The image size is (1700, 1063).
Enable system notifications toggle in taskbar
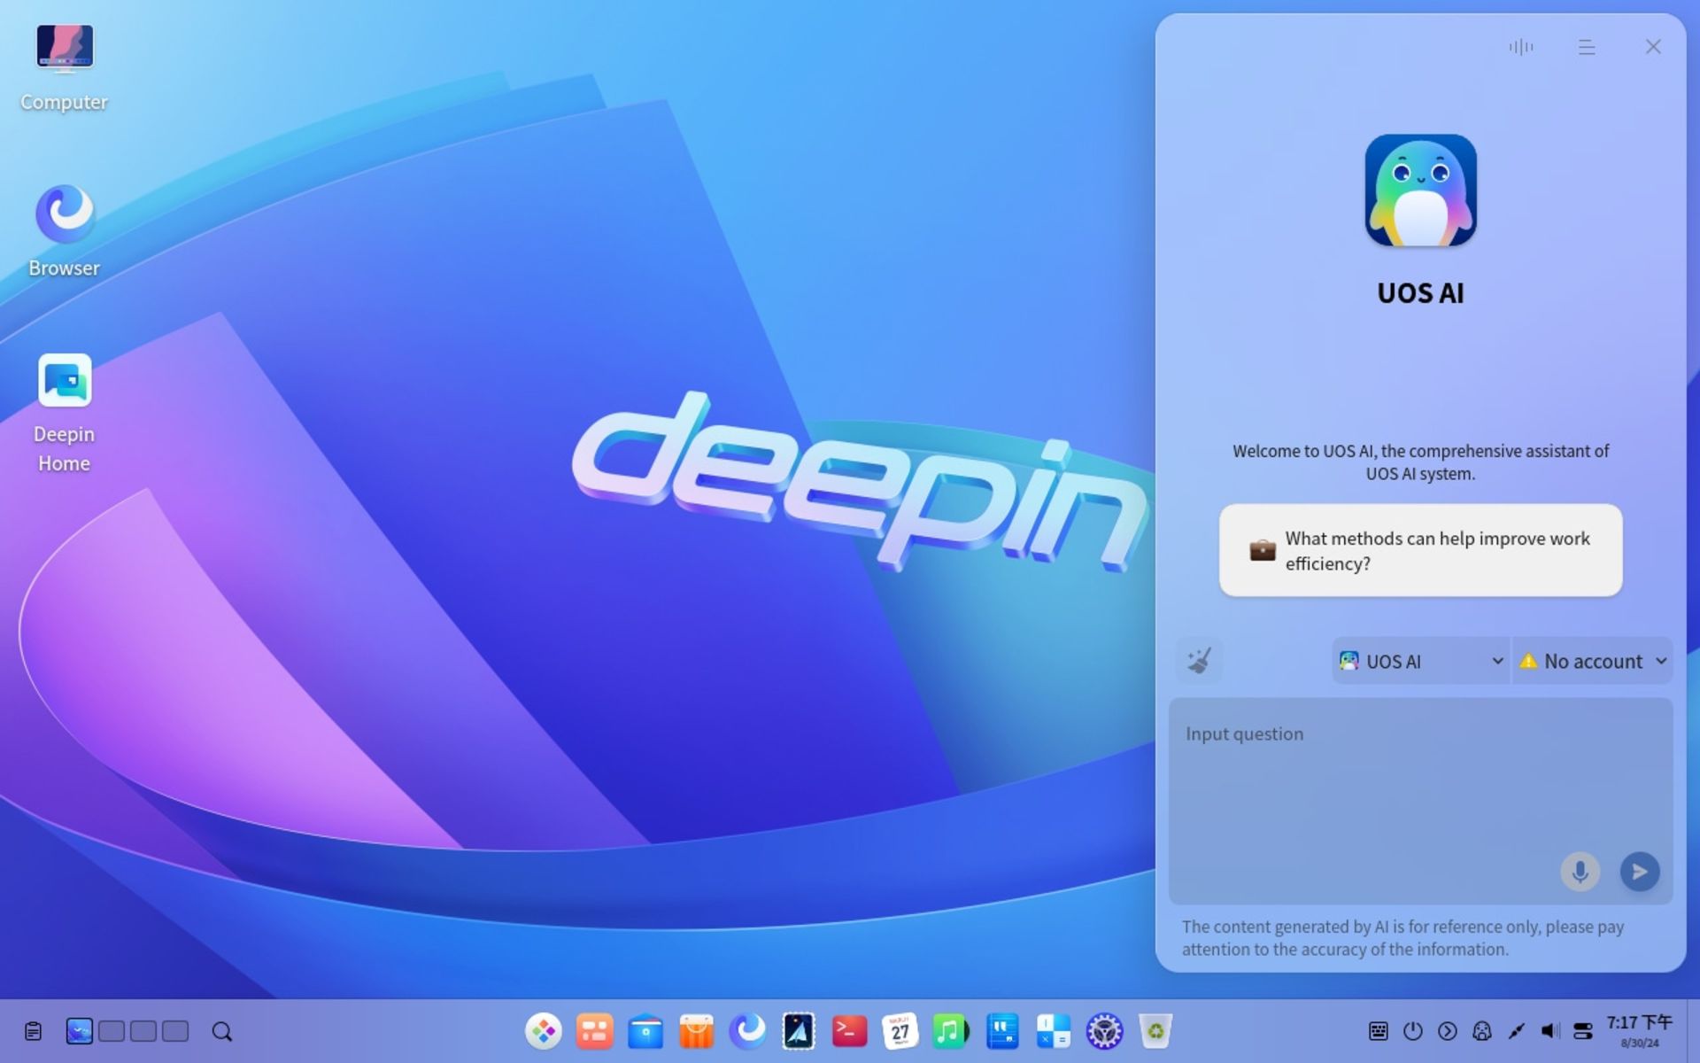tap(1584, 1030)
